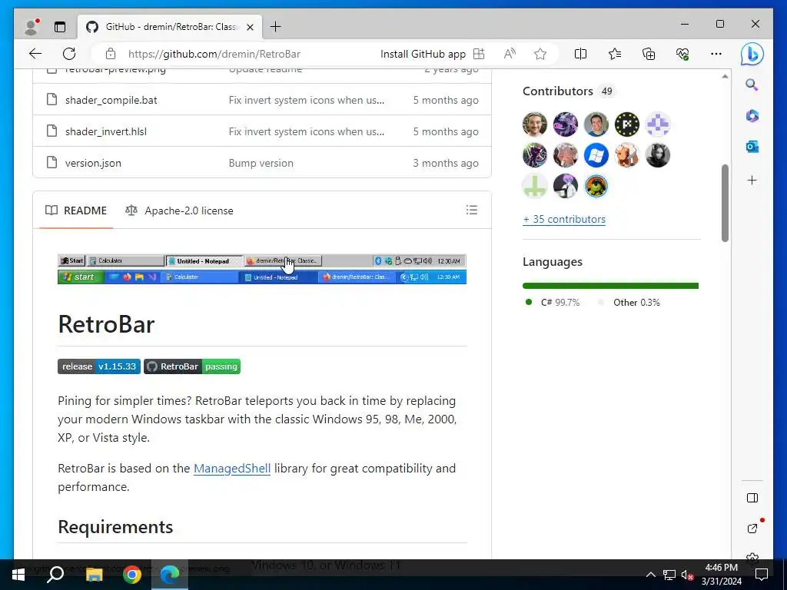Viewport: 787px width, 590px height.
Task: Open the Collections panel
Action: 649,54
